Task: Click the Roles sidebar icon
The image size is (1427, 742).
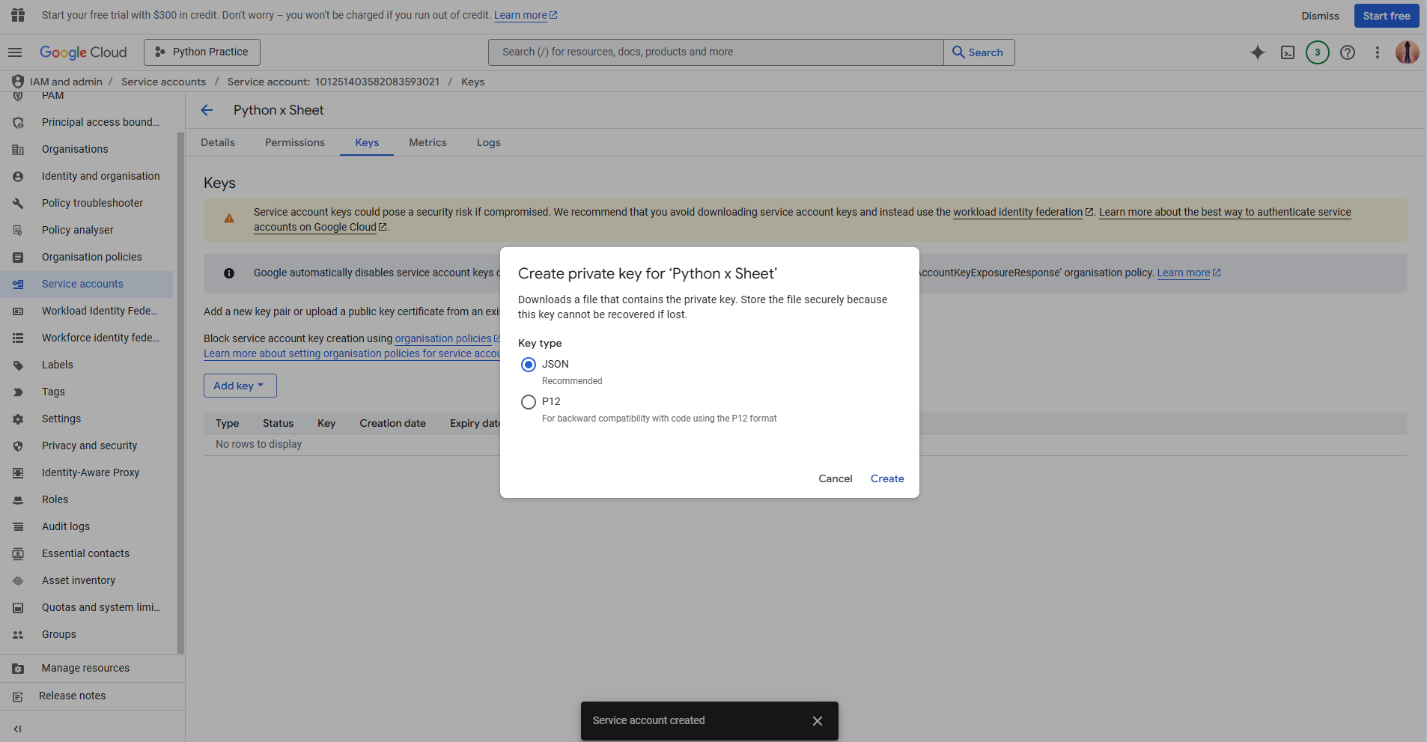Action: coord(18,499)
